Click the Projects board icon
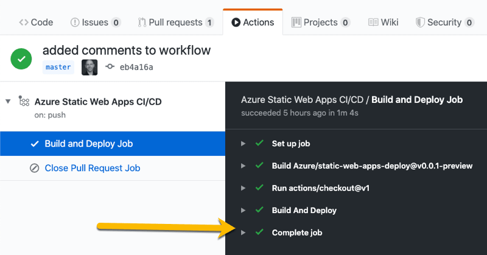Viewport: 487px width, 255px height. pos(296,23)
